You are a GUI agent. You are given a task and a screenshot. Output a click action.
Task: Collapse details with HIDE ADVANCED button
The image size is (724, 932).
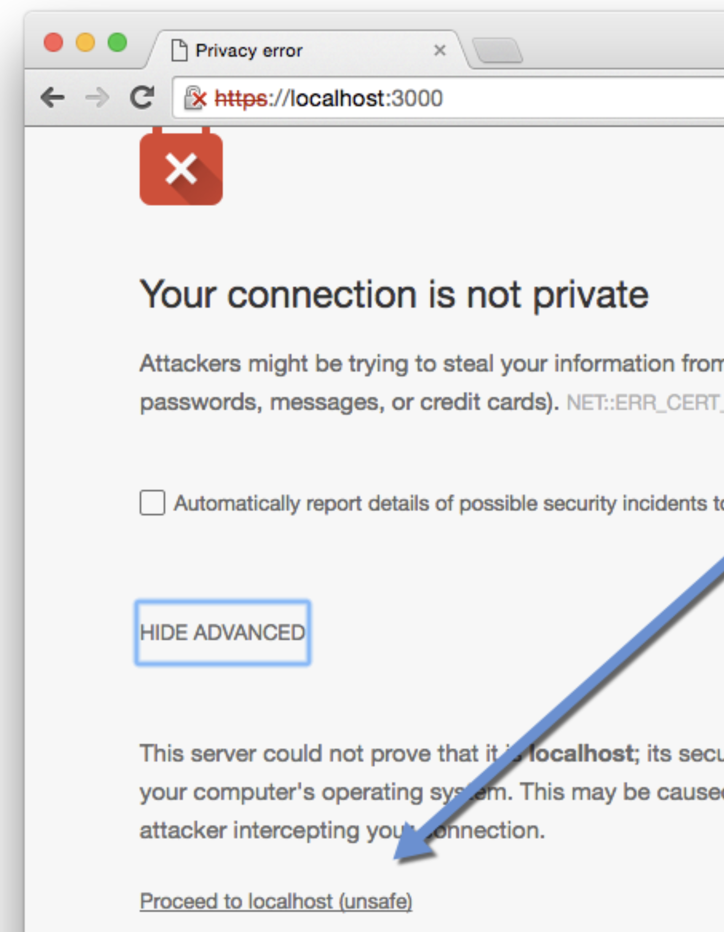click(x=223, y=633)
